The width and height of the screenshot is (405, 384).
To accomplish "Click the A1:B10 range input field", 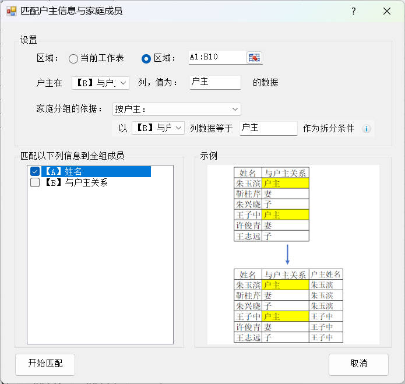I will pyautogui.click(x=216, y=57).
